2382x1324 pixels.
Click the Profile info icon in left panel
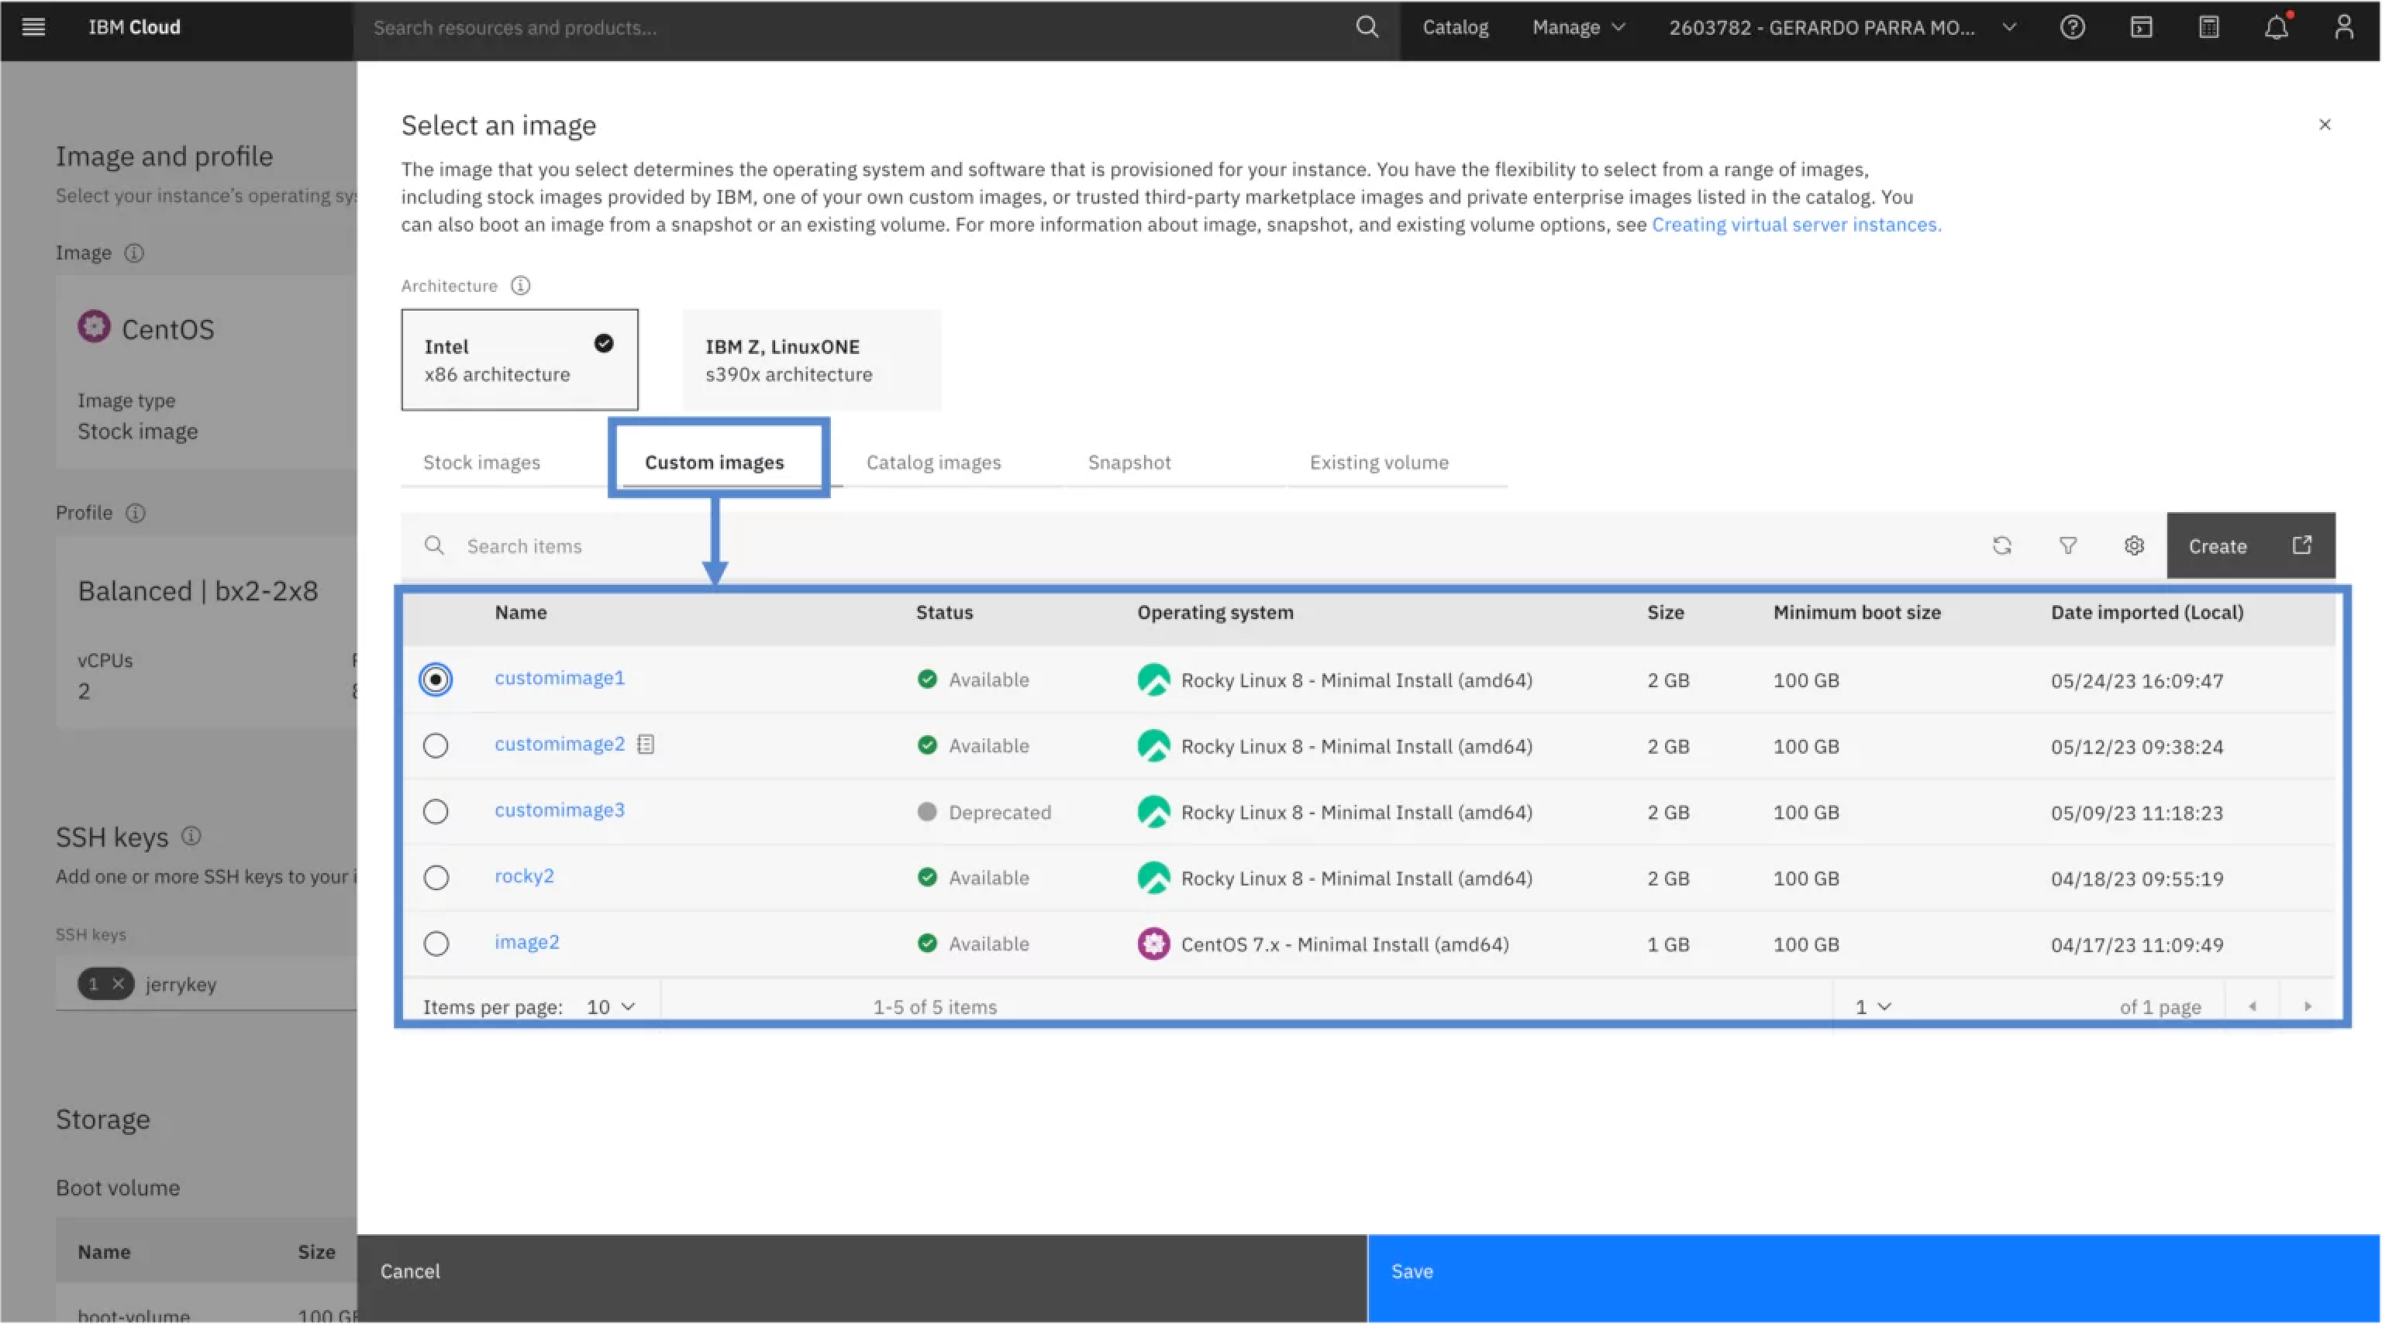pyautogui.click(x=135, y=512)
